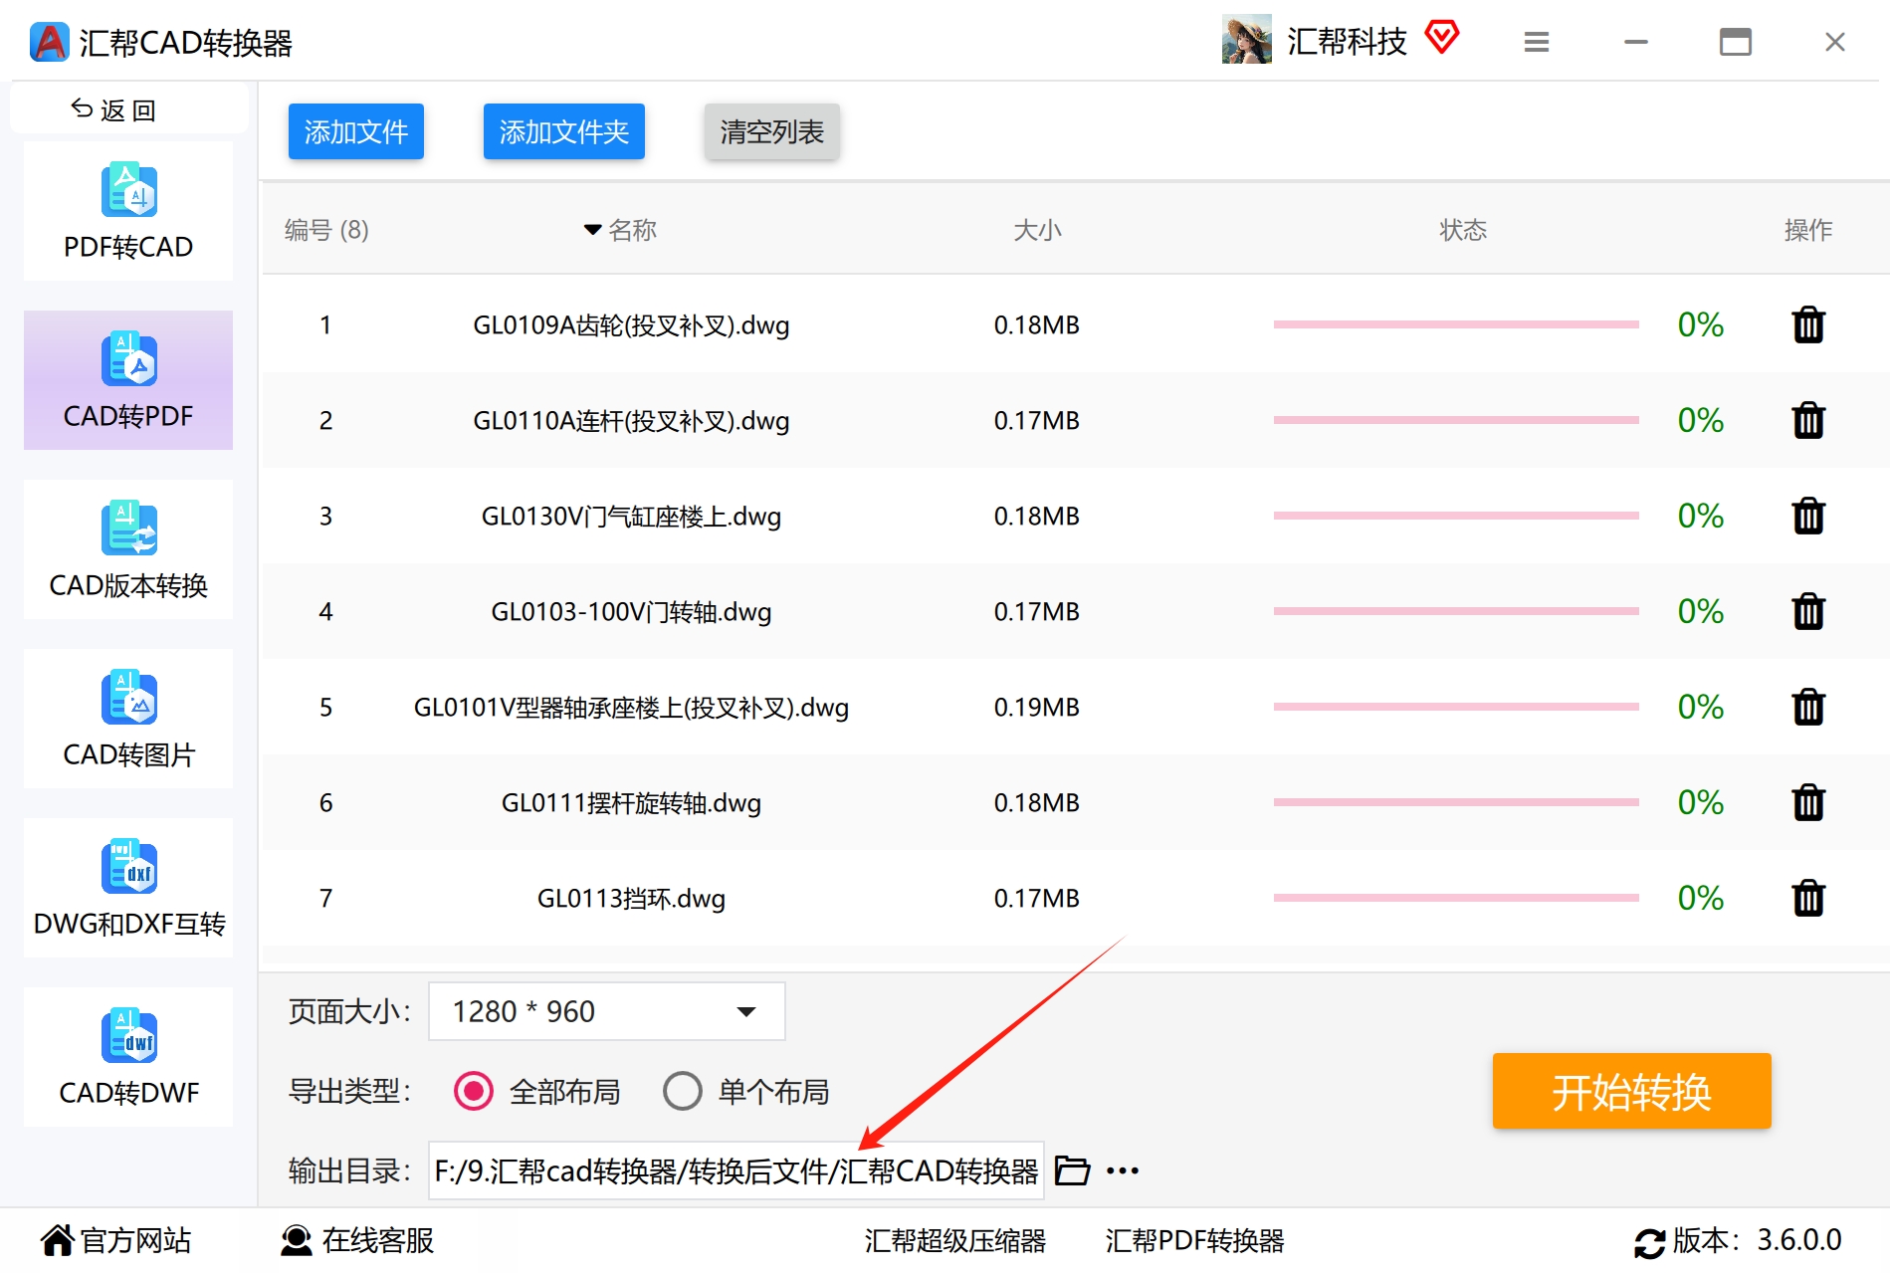Click the 输出目录 path field
The height and width of the screenshot is (1273, 1890).
point(736,1170)
